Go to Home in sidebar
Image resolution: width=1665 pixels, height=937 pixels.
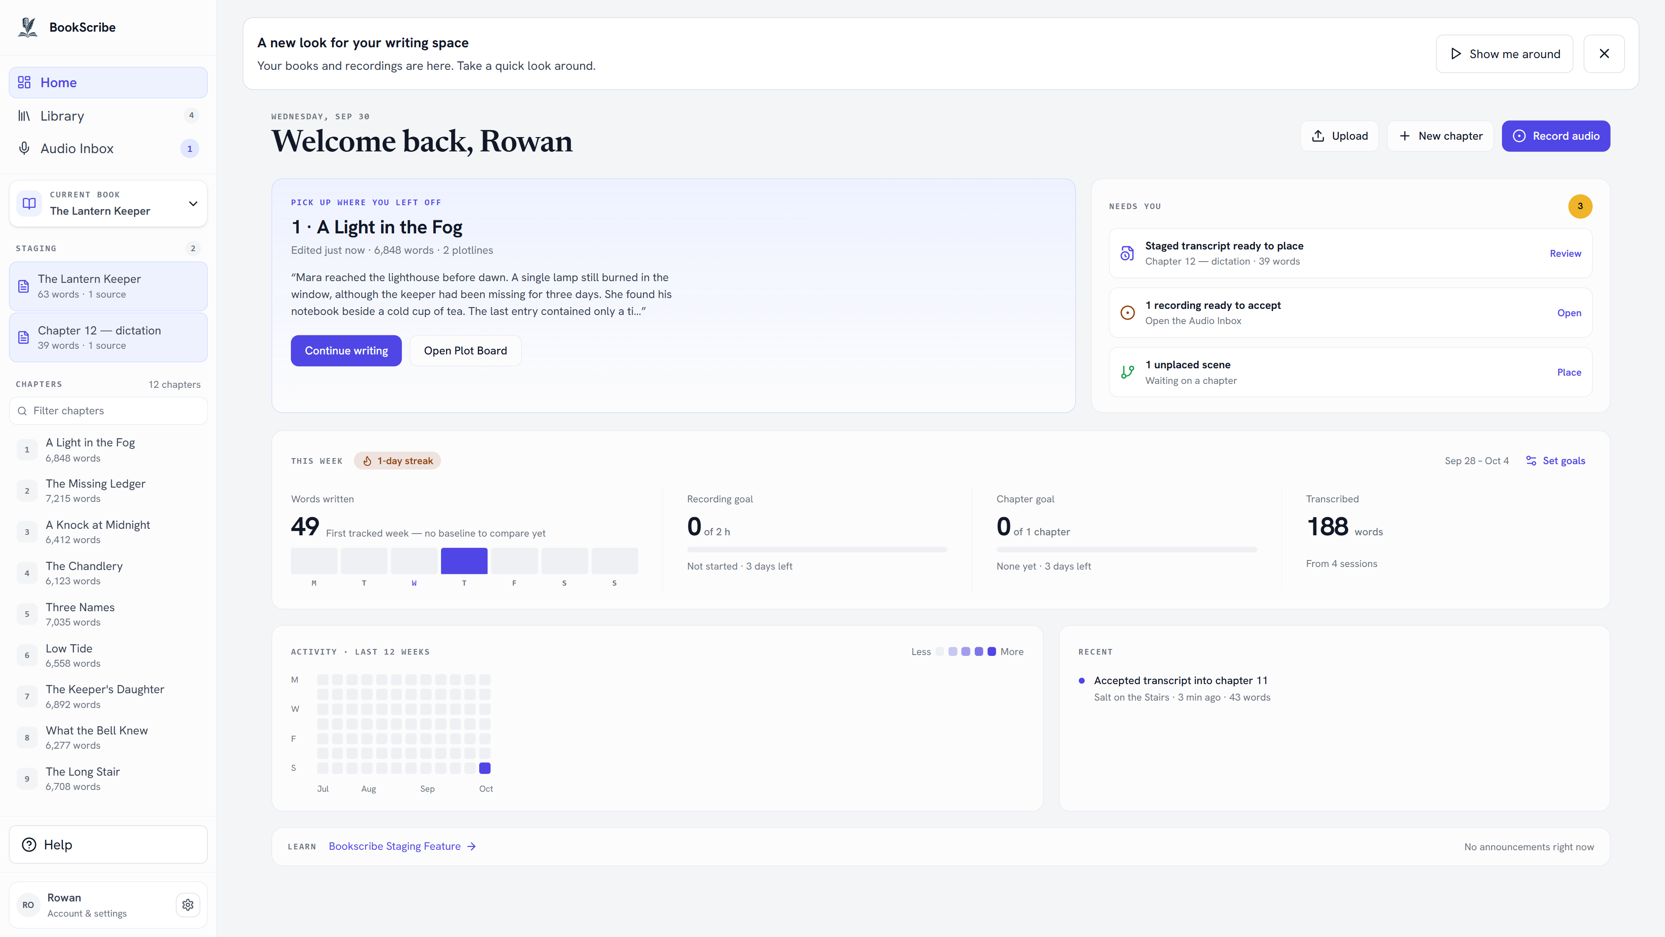pyautogui.click(x=108, y=83)
